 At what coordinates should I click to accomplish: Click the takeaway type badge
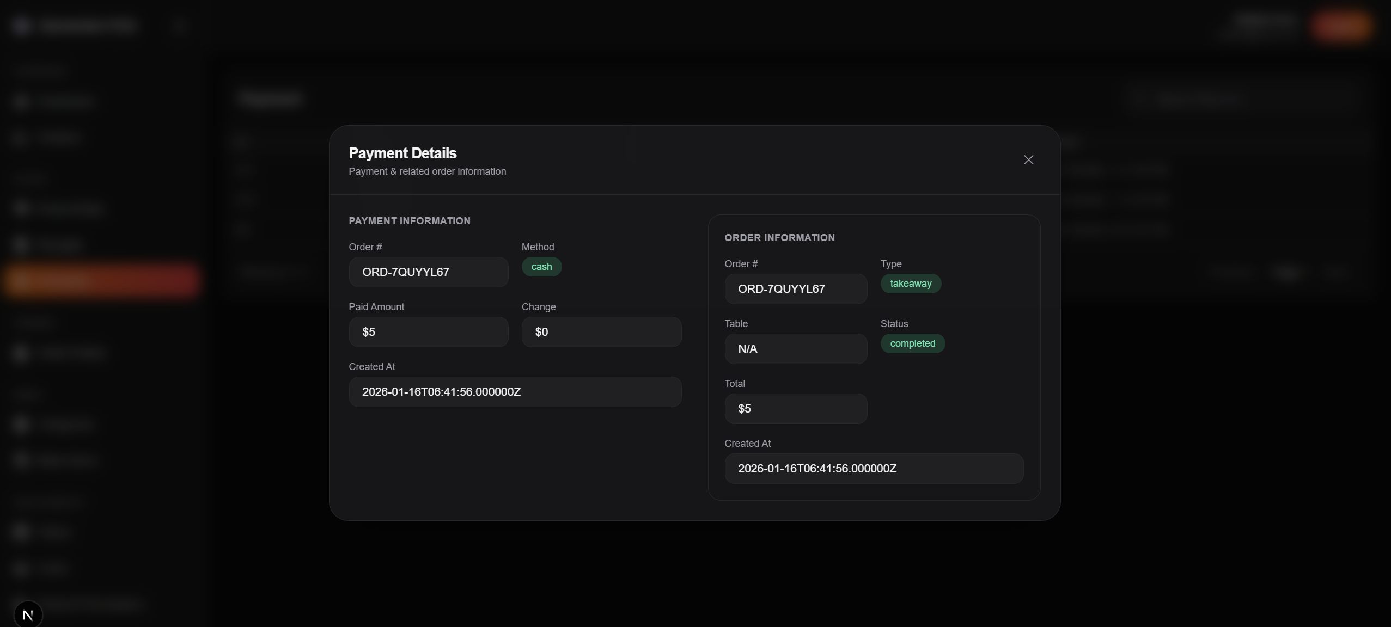pos(910,284)
